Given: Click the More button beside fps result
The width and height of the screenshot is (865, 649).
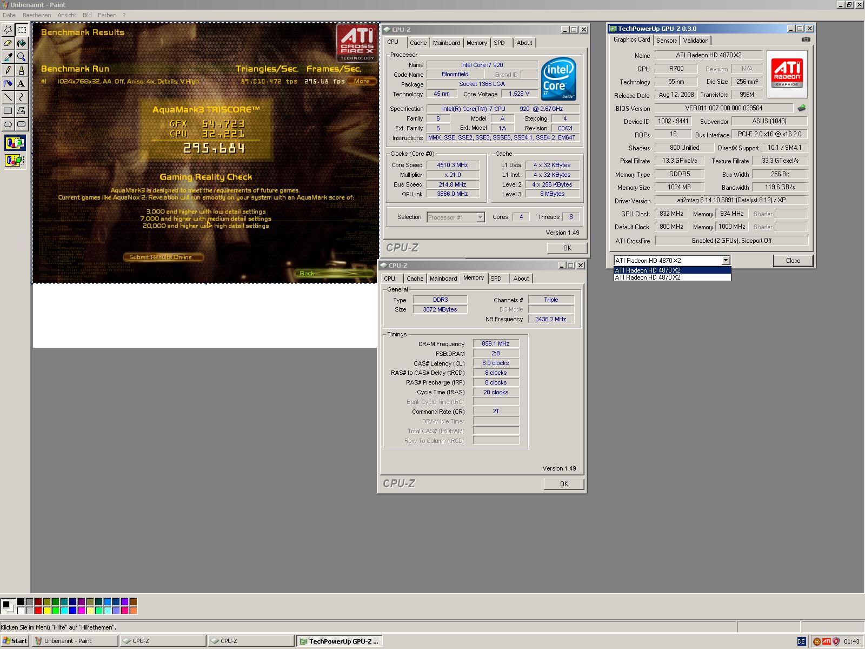Looking at the screenshot, I should coord(362,82).
